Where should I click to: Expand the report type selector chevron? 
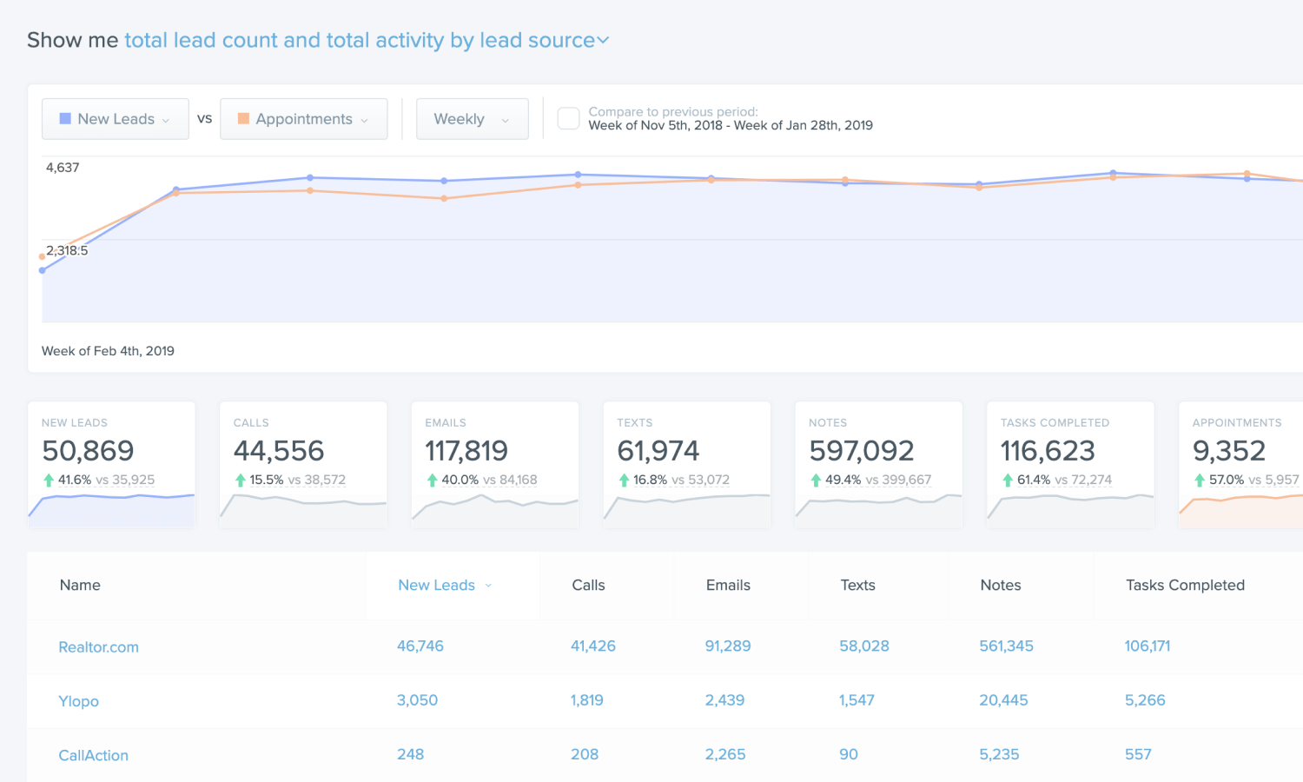(604, 41)
